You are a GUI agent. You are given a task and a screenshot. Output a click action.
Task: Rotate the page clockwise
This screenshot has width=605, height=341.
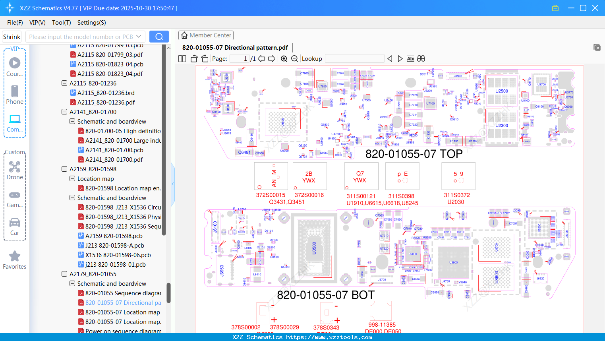click(x=205, y=59)
